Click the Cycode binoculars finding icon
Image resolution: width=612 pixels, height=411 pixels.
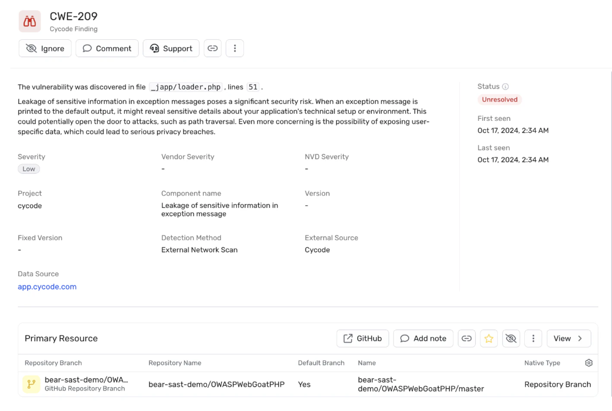30,21
